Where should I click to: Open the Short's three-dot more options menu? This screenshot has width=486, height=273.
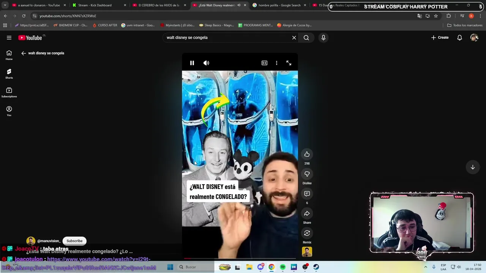coord(276,63)
